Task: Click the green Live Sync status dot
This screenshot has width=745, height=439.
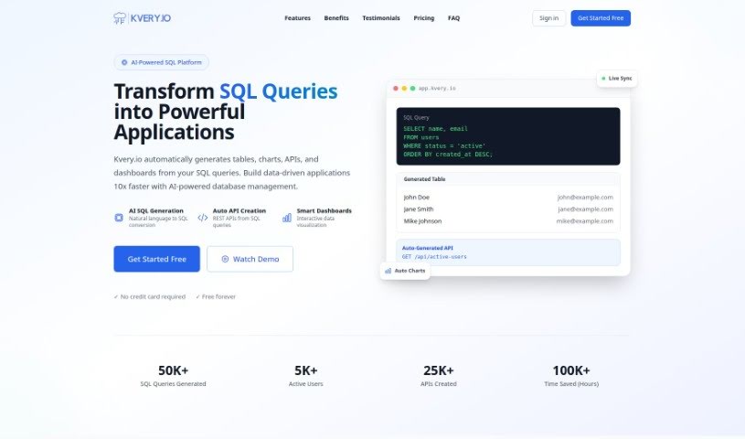Action: (604, 79)
